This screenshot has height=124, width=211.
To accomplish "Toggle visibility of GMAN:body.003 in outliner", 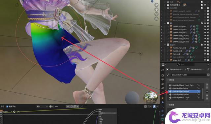I will click(x=205, y=32).
